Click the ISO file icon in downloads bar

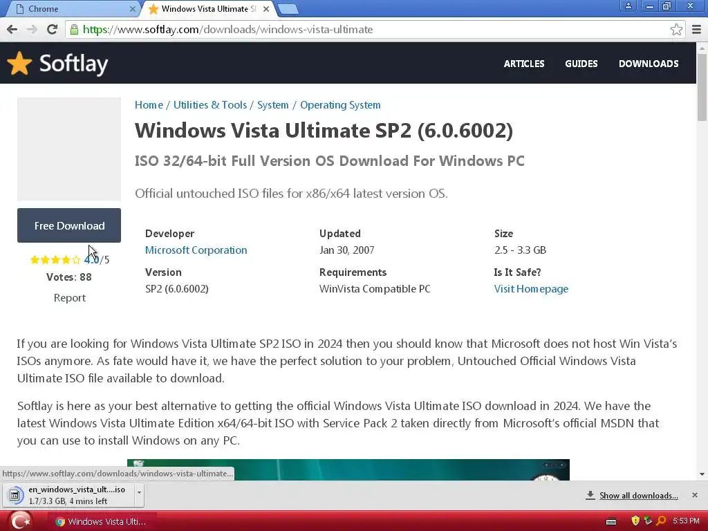pos(15,495)
